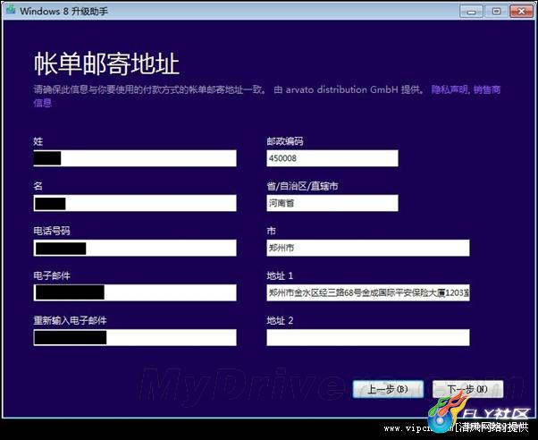Screen dimensions: 538x440
Task: Minimize the Windows 8 升级助手 window
Action: click(472, 12)
